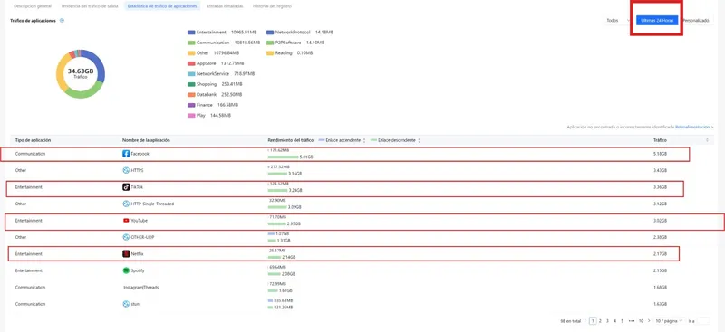Toggle NetworkProtocol legend entry
725x332 pixels.
coord(300,33)
